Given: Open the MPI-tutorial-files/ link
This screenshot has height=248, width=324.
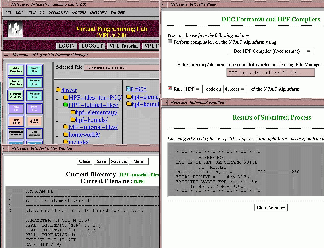Looking at the screenshot, I should coord(93,127).
